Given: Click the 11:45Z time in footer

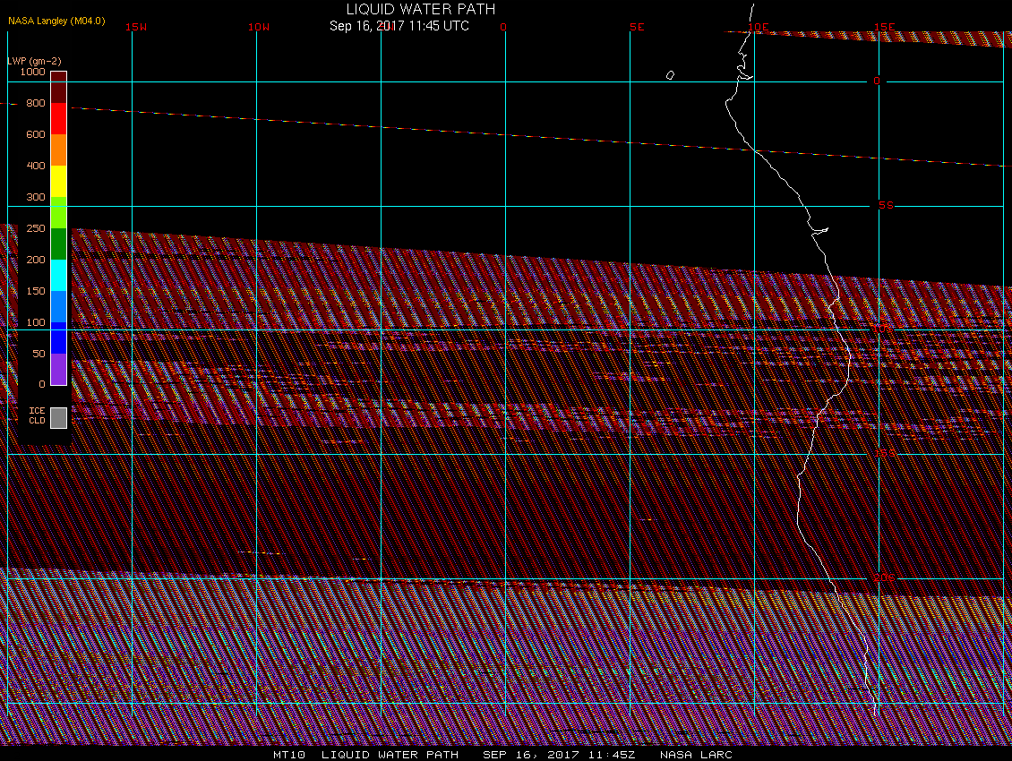Looking at the screenshot, I should pyautogui.click(x=612, y=755).
